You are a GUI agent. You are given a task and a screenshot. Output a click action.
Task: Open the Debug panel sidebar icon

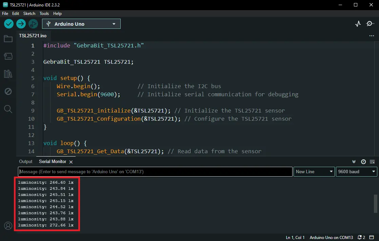point(8,92)
